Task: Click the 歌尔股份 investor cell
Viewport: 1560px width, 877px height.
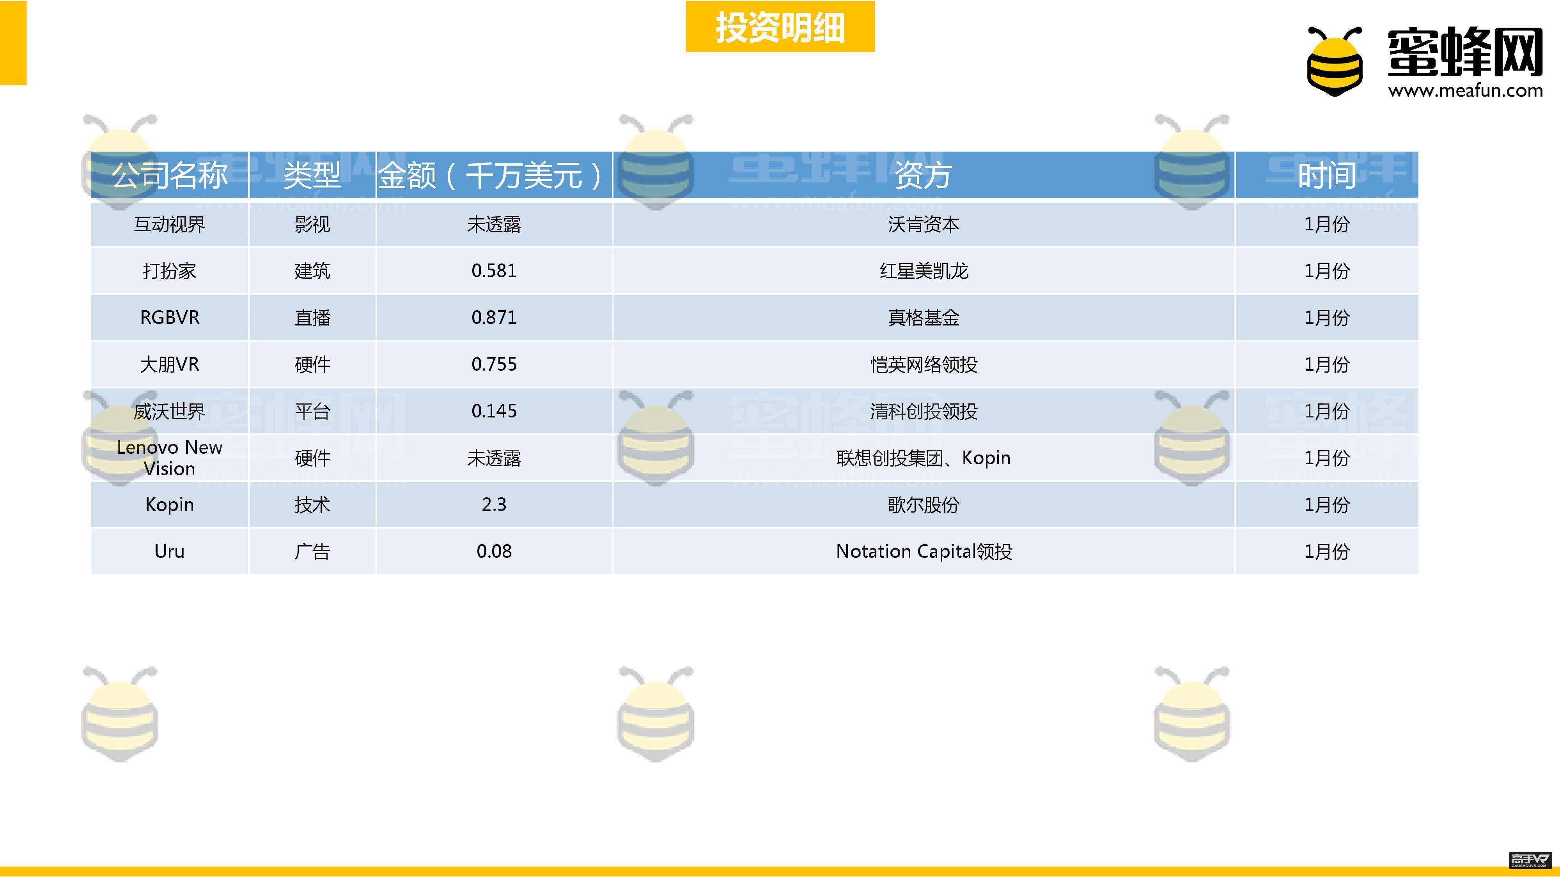Action: 924,504
